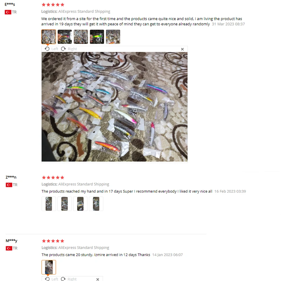This screenshot has width=281, height=281.
Task: Rotate E***s review photo right
Action: (69, 49)
